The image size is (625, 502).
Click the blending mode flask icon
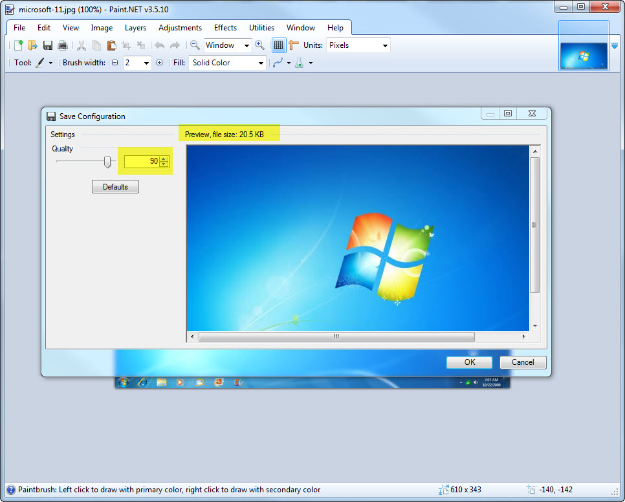[x=300, y=63]
